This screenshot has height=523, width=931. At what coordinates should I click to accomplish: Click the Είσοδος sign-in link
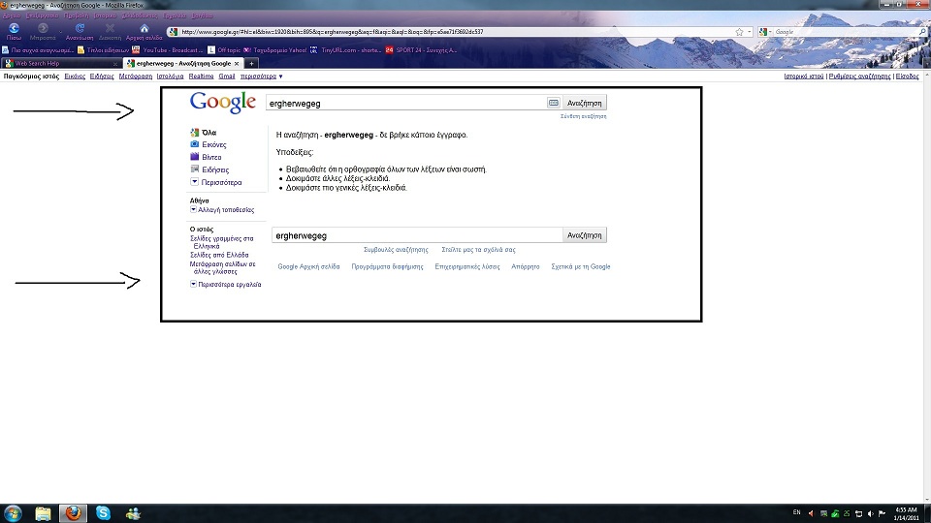click(x=908, y=77)
